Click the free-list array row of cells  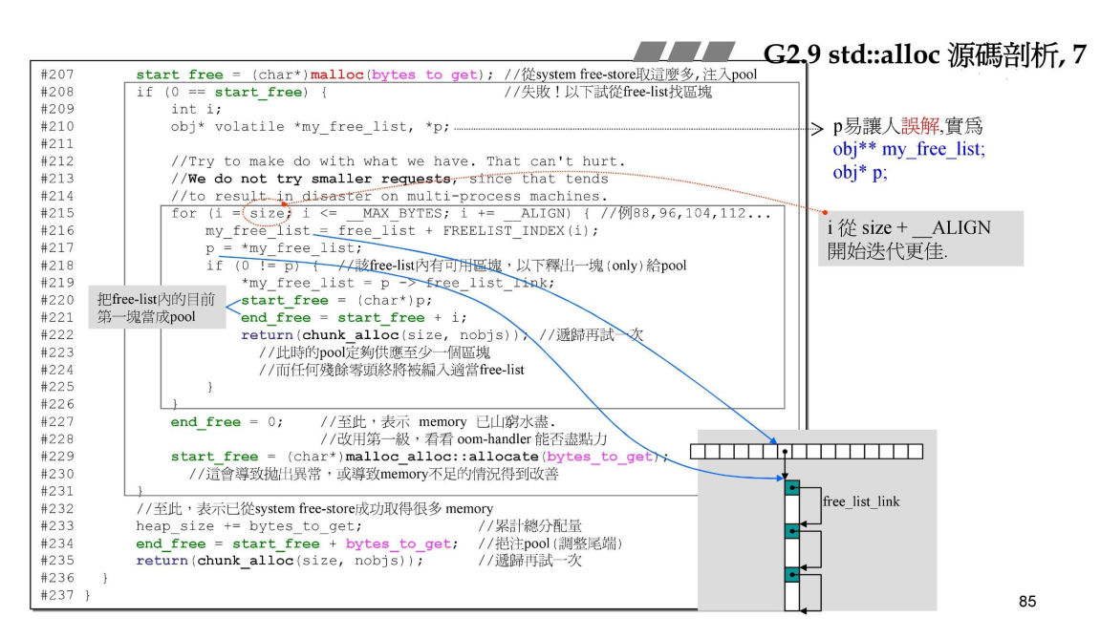[807, 452]
